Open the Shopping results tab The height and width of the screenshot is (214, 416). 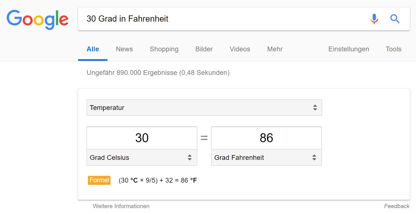click(x=164, y=49)
